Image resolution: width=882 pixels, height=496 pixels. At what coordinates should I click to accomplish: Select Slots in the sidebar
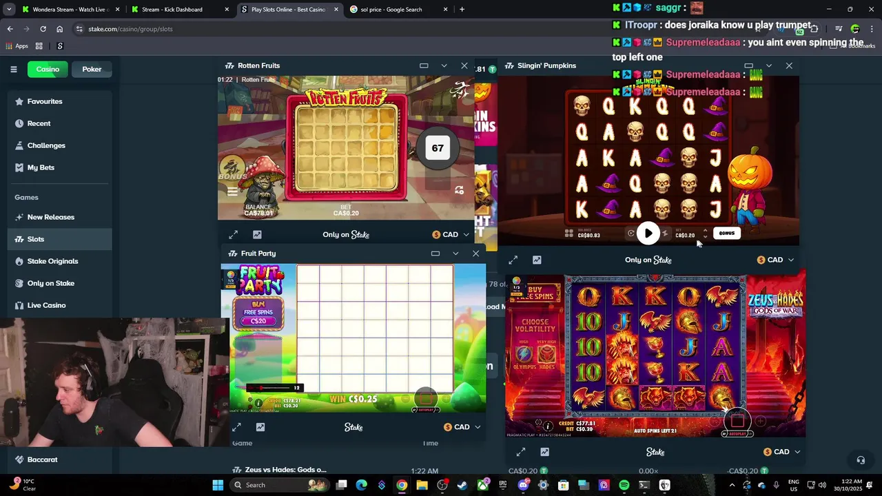(59, 239)
